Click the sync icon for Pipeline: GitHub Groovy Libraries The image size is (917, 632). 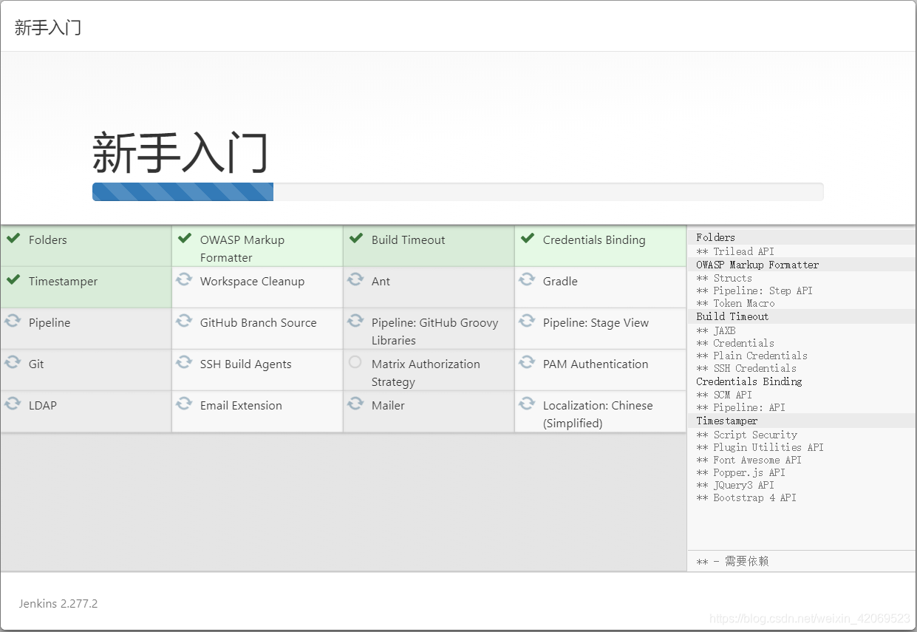click(355, 322)
